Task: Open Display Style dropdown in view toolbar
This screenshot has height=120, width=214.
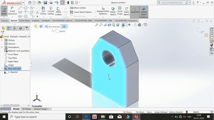Action: pyautogui.click(x=126, y=25)
